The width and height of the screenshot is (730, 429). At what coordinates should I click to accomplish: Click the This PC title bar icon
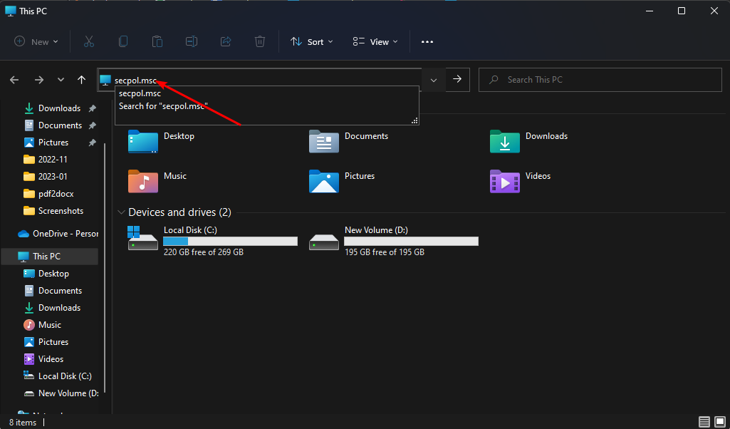pyautogui.click(x=11, y=11)
